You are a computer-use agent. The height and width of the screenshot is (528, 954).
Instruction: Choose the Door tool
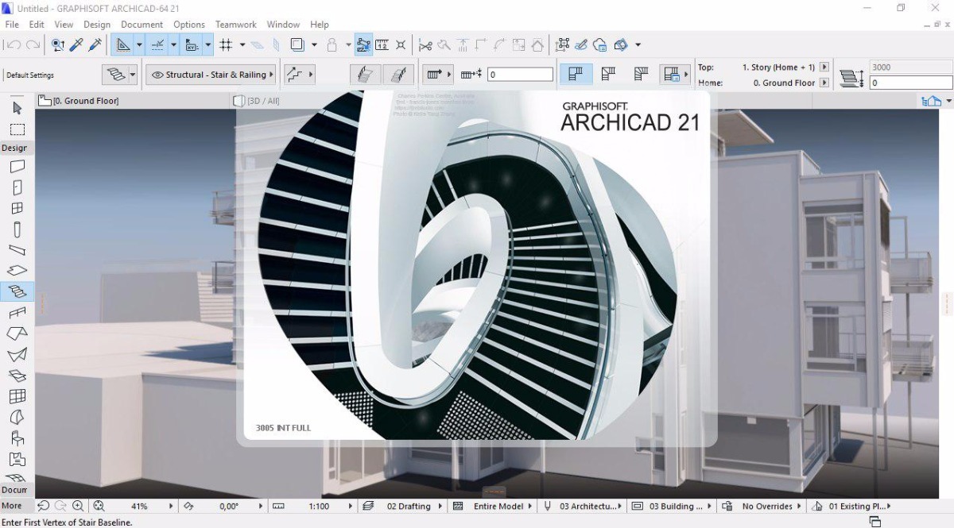(17, 188)
